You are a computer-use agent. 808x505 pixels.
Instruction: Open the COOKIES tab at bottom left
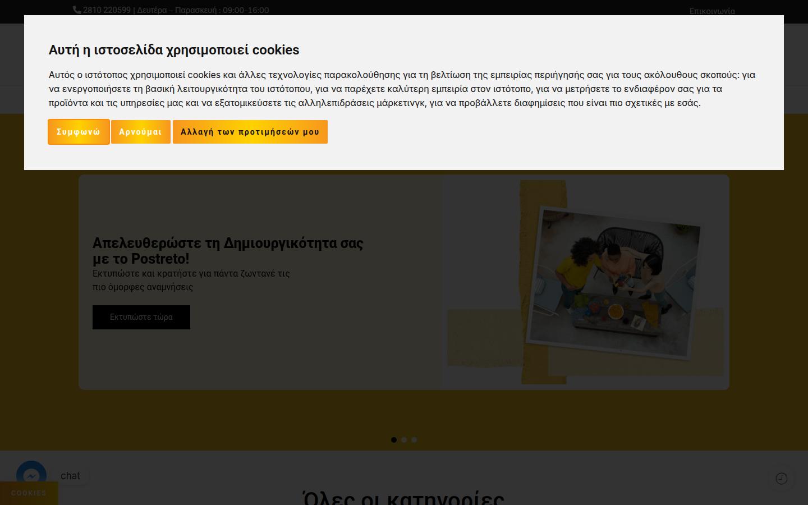click(x=29, y=493)
